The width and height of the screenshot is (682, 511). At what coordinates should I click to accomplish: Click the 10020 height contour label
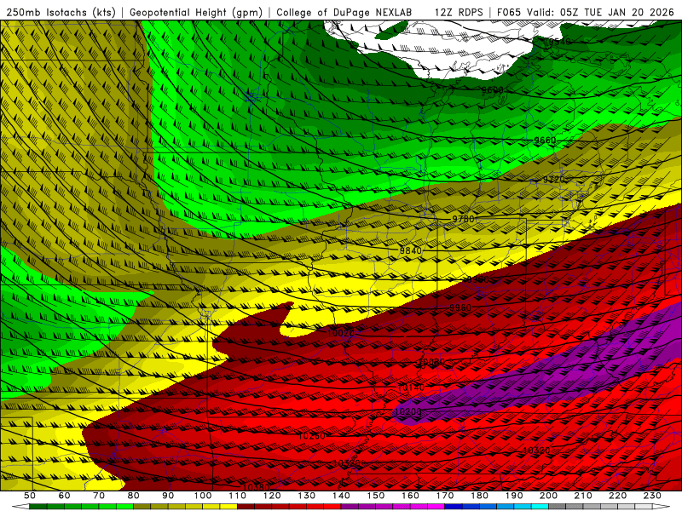pyautogui.click(x=340, y=333)
